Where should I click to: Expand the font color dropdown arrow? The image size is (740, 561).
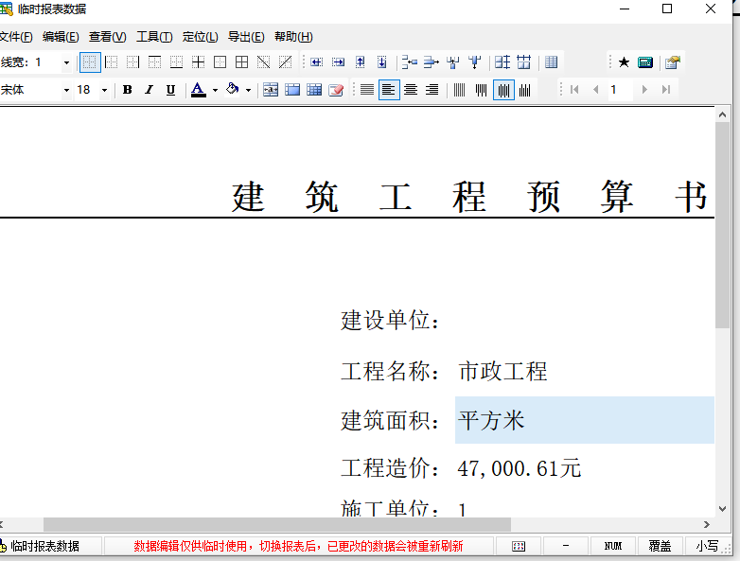point(215,90)
